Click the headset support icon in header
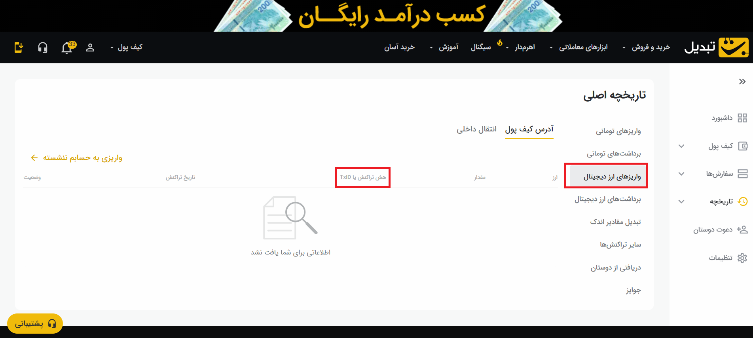 pos(43,48)
